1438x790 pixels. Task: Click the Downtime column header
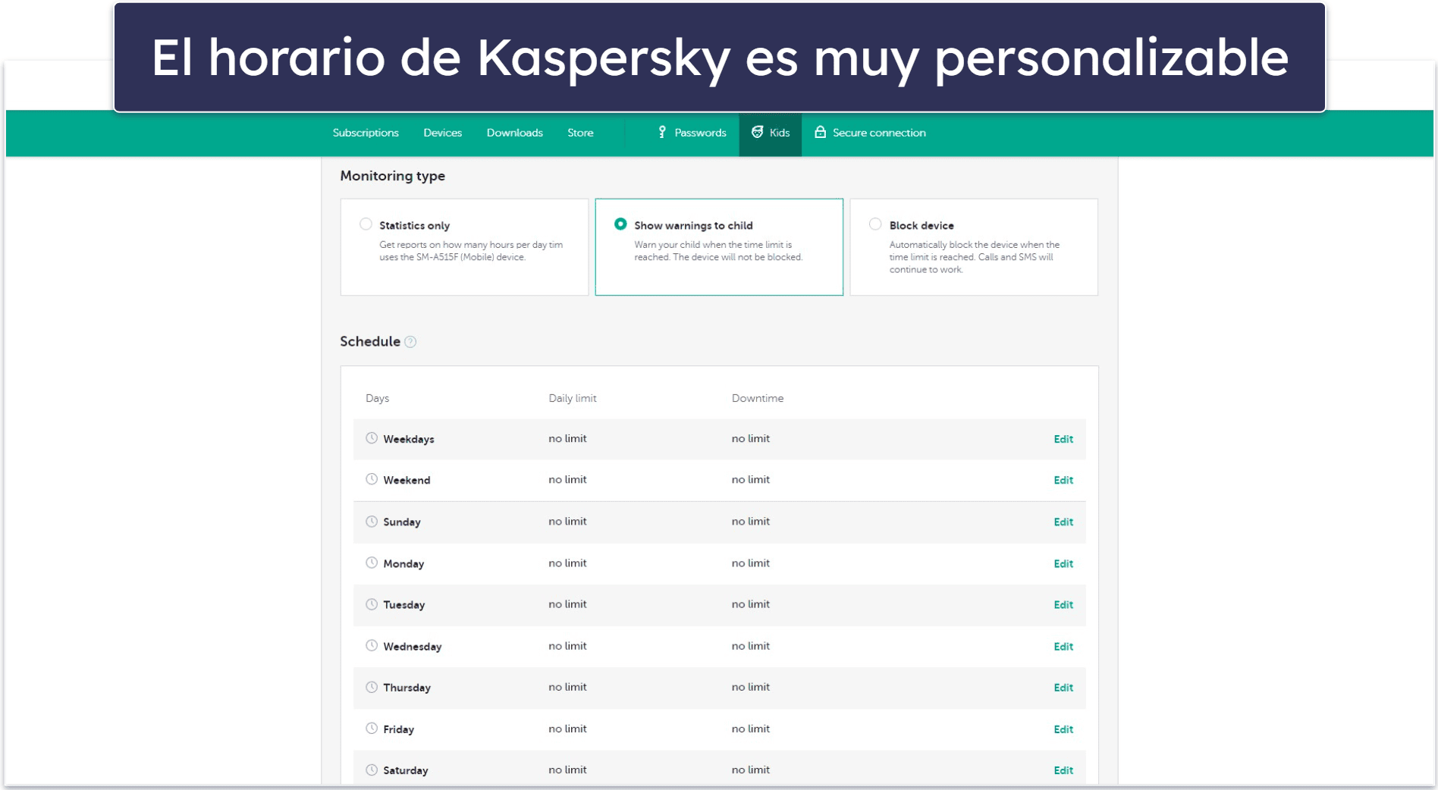click(758, 398)
